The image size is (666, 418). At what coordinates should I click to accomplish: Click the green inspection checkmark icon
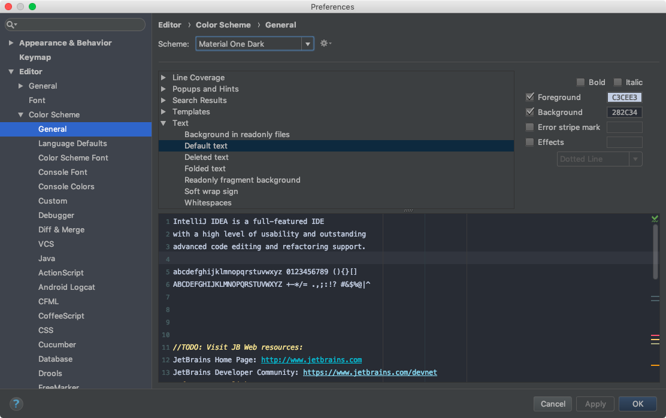655,219
